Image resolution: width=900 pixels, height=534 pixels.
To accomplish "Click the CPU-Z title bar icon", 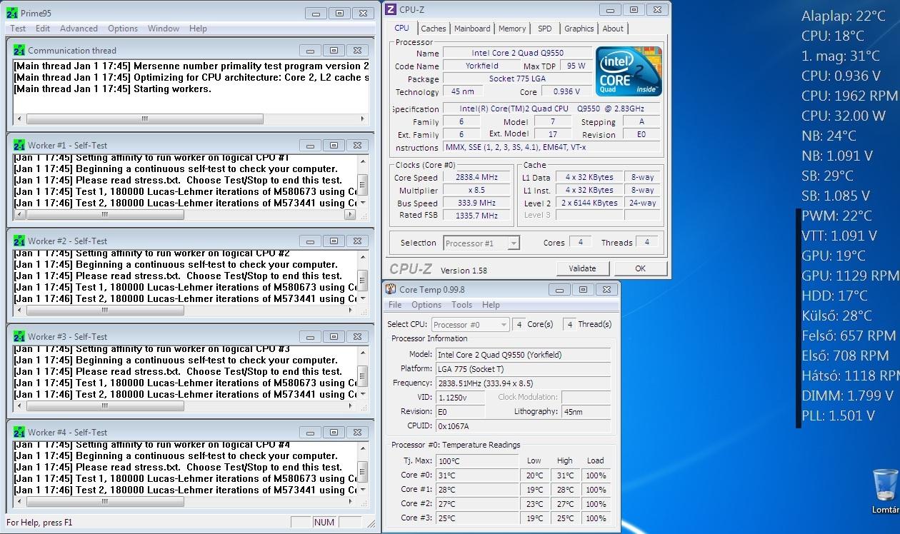I will pos(392,9).
